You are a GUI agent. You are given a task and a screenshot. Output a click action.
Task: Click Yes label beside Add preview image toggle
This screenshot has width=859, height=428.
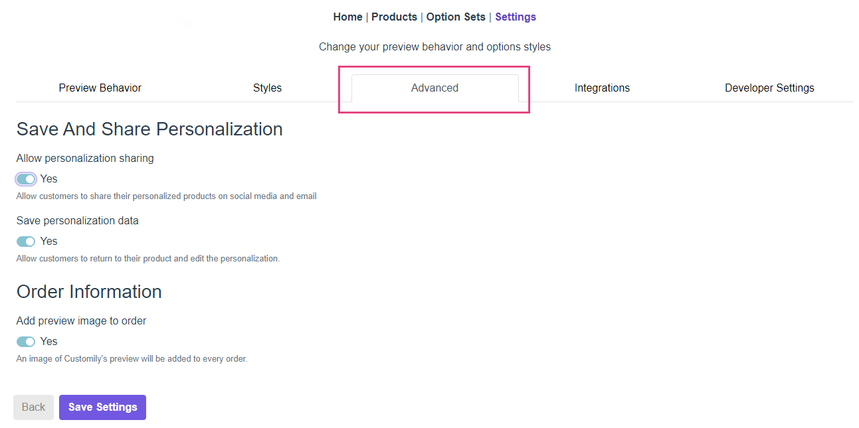(48, 342)
